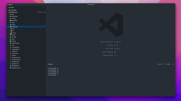Create a new terminal with the plus icon
The height and width of the screenshot is (101, 181).
pos(163,64)
